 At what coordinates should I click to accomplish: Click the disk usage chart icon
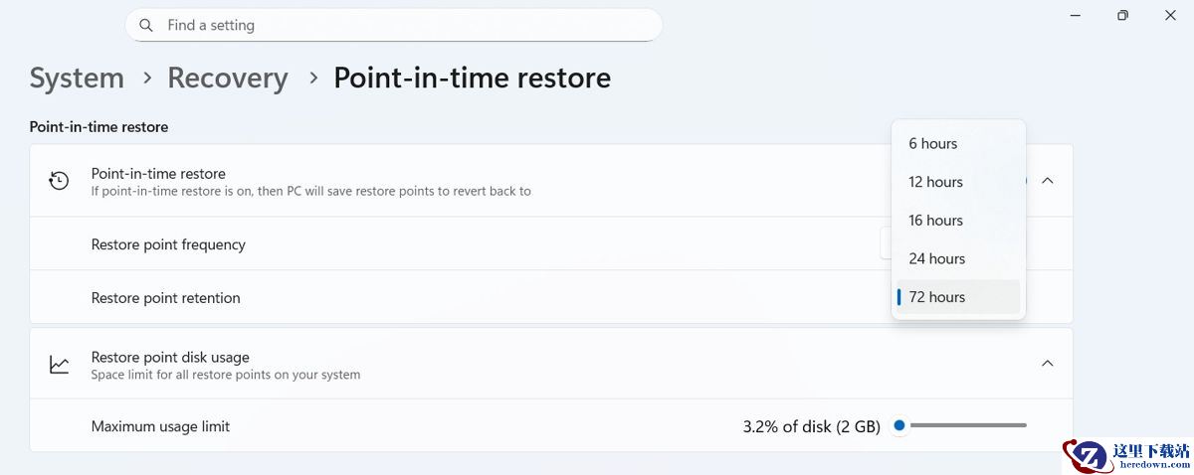(x=60, y=365)
